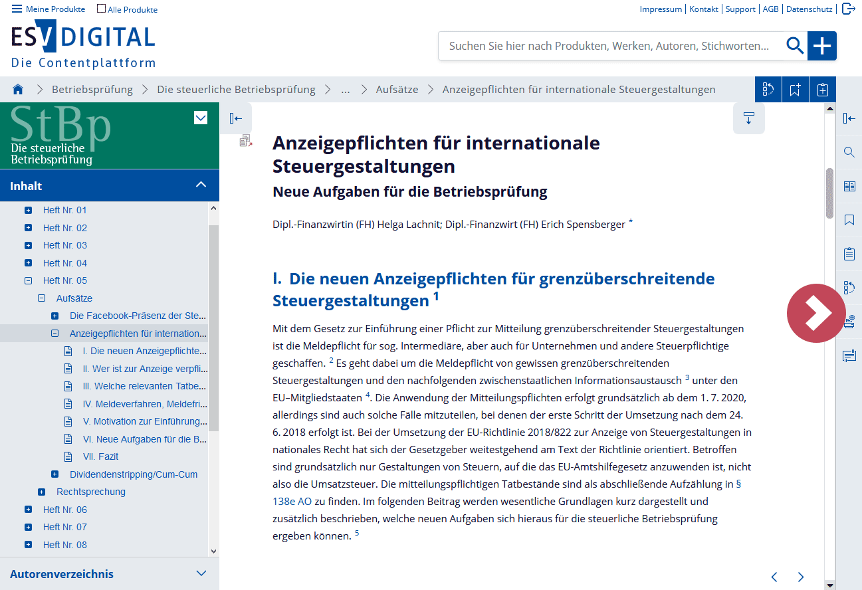Open 'Die steuerliche Betriebsprüfung' breadcrumb
The height and width of the screenshot is (590, 862).
236,89
